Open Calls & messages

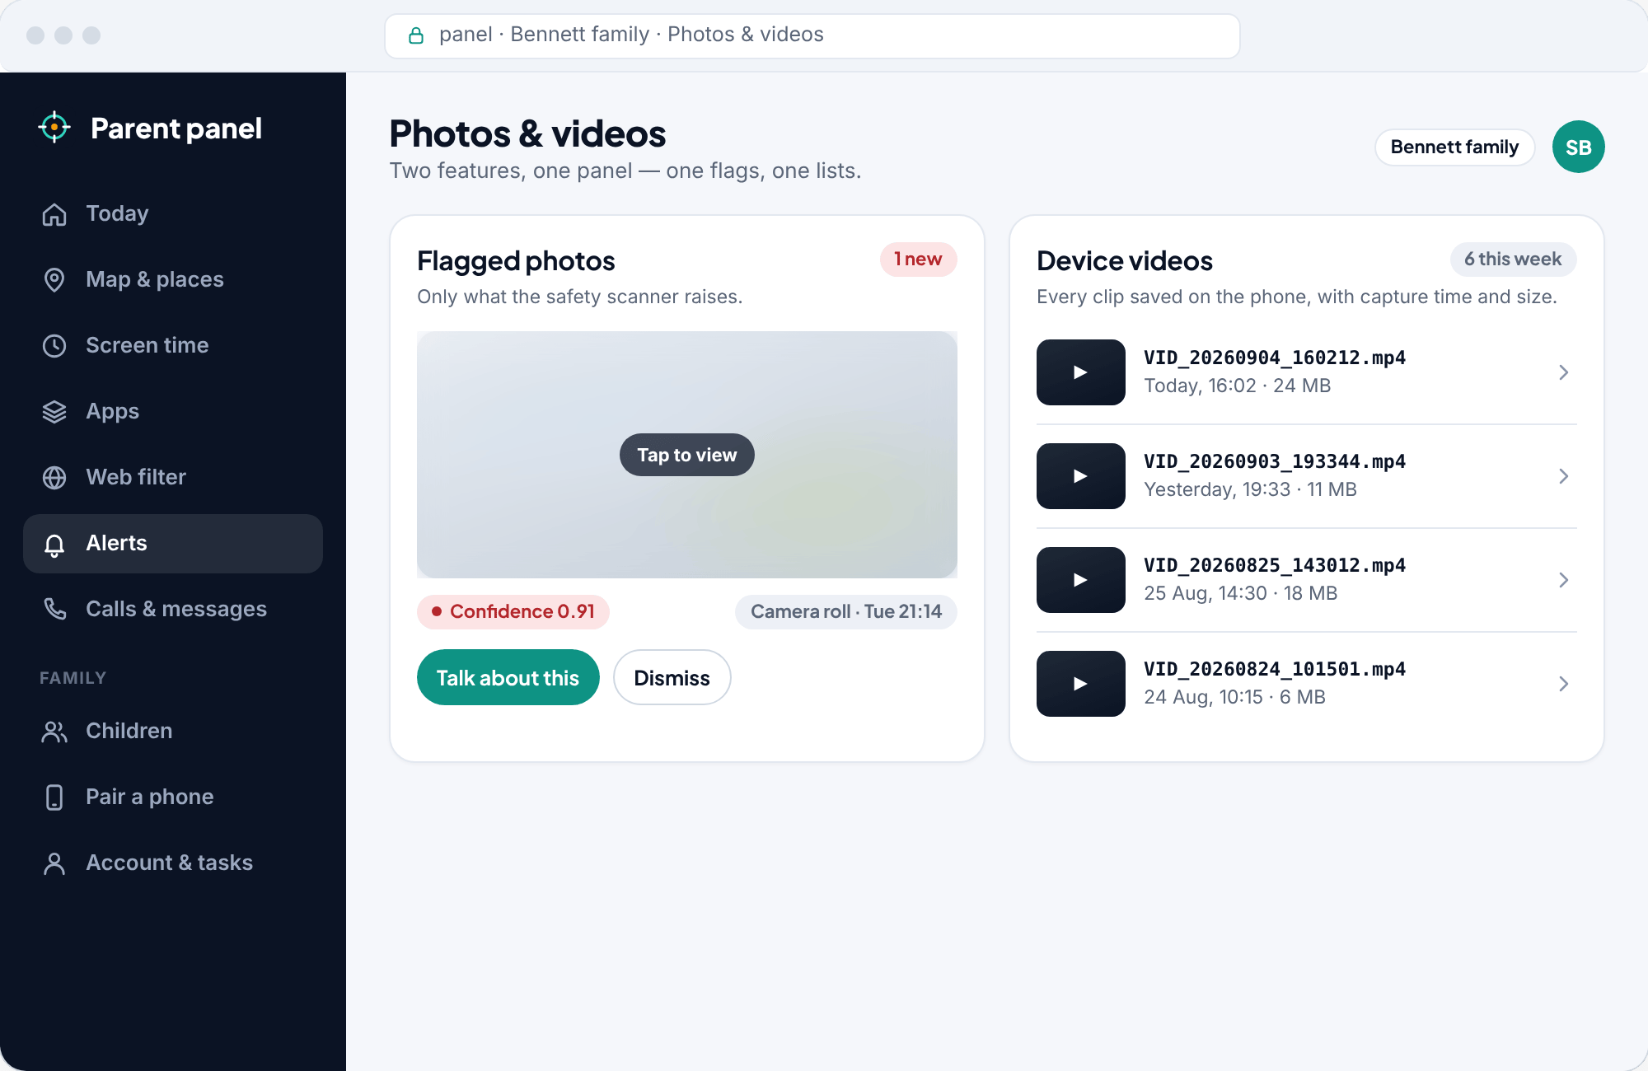[x=173, y=610]
